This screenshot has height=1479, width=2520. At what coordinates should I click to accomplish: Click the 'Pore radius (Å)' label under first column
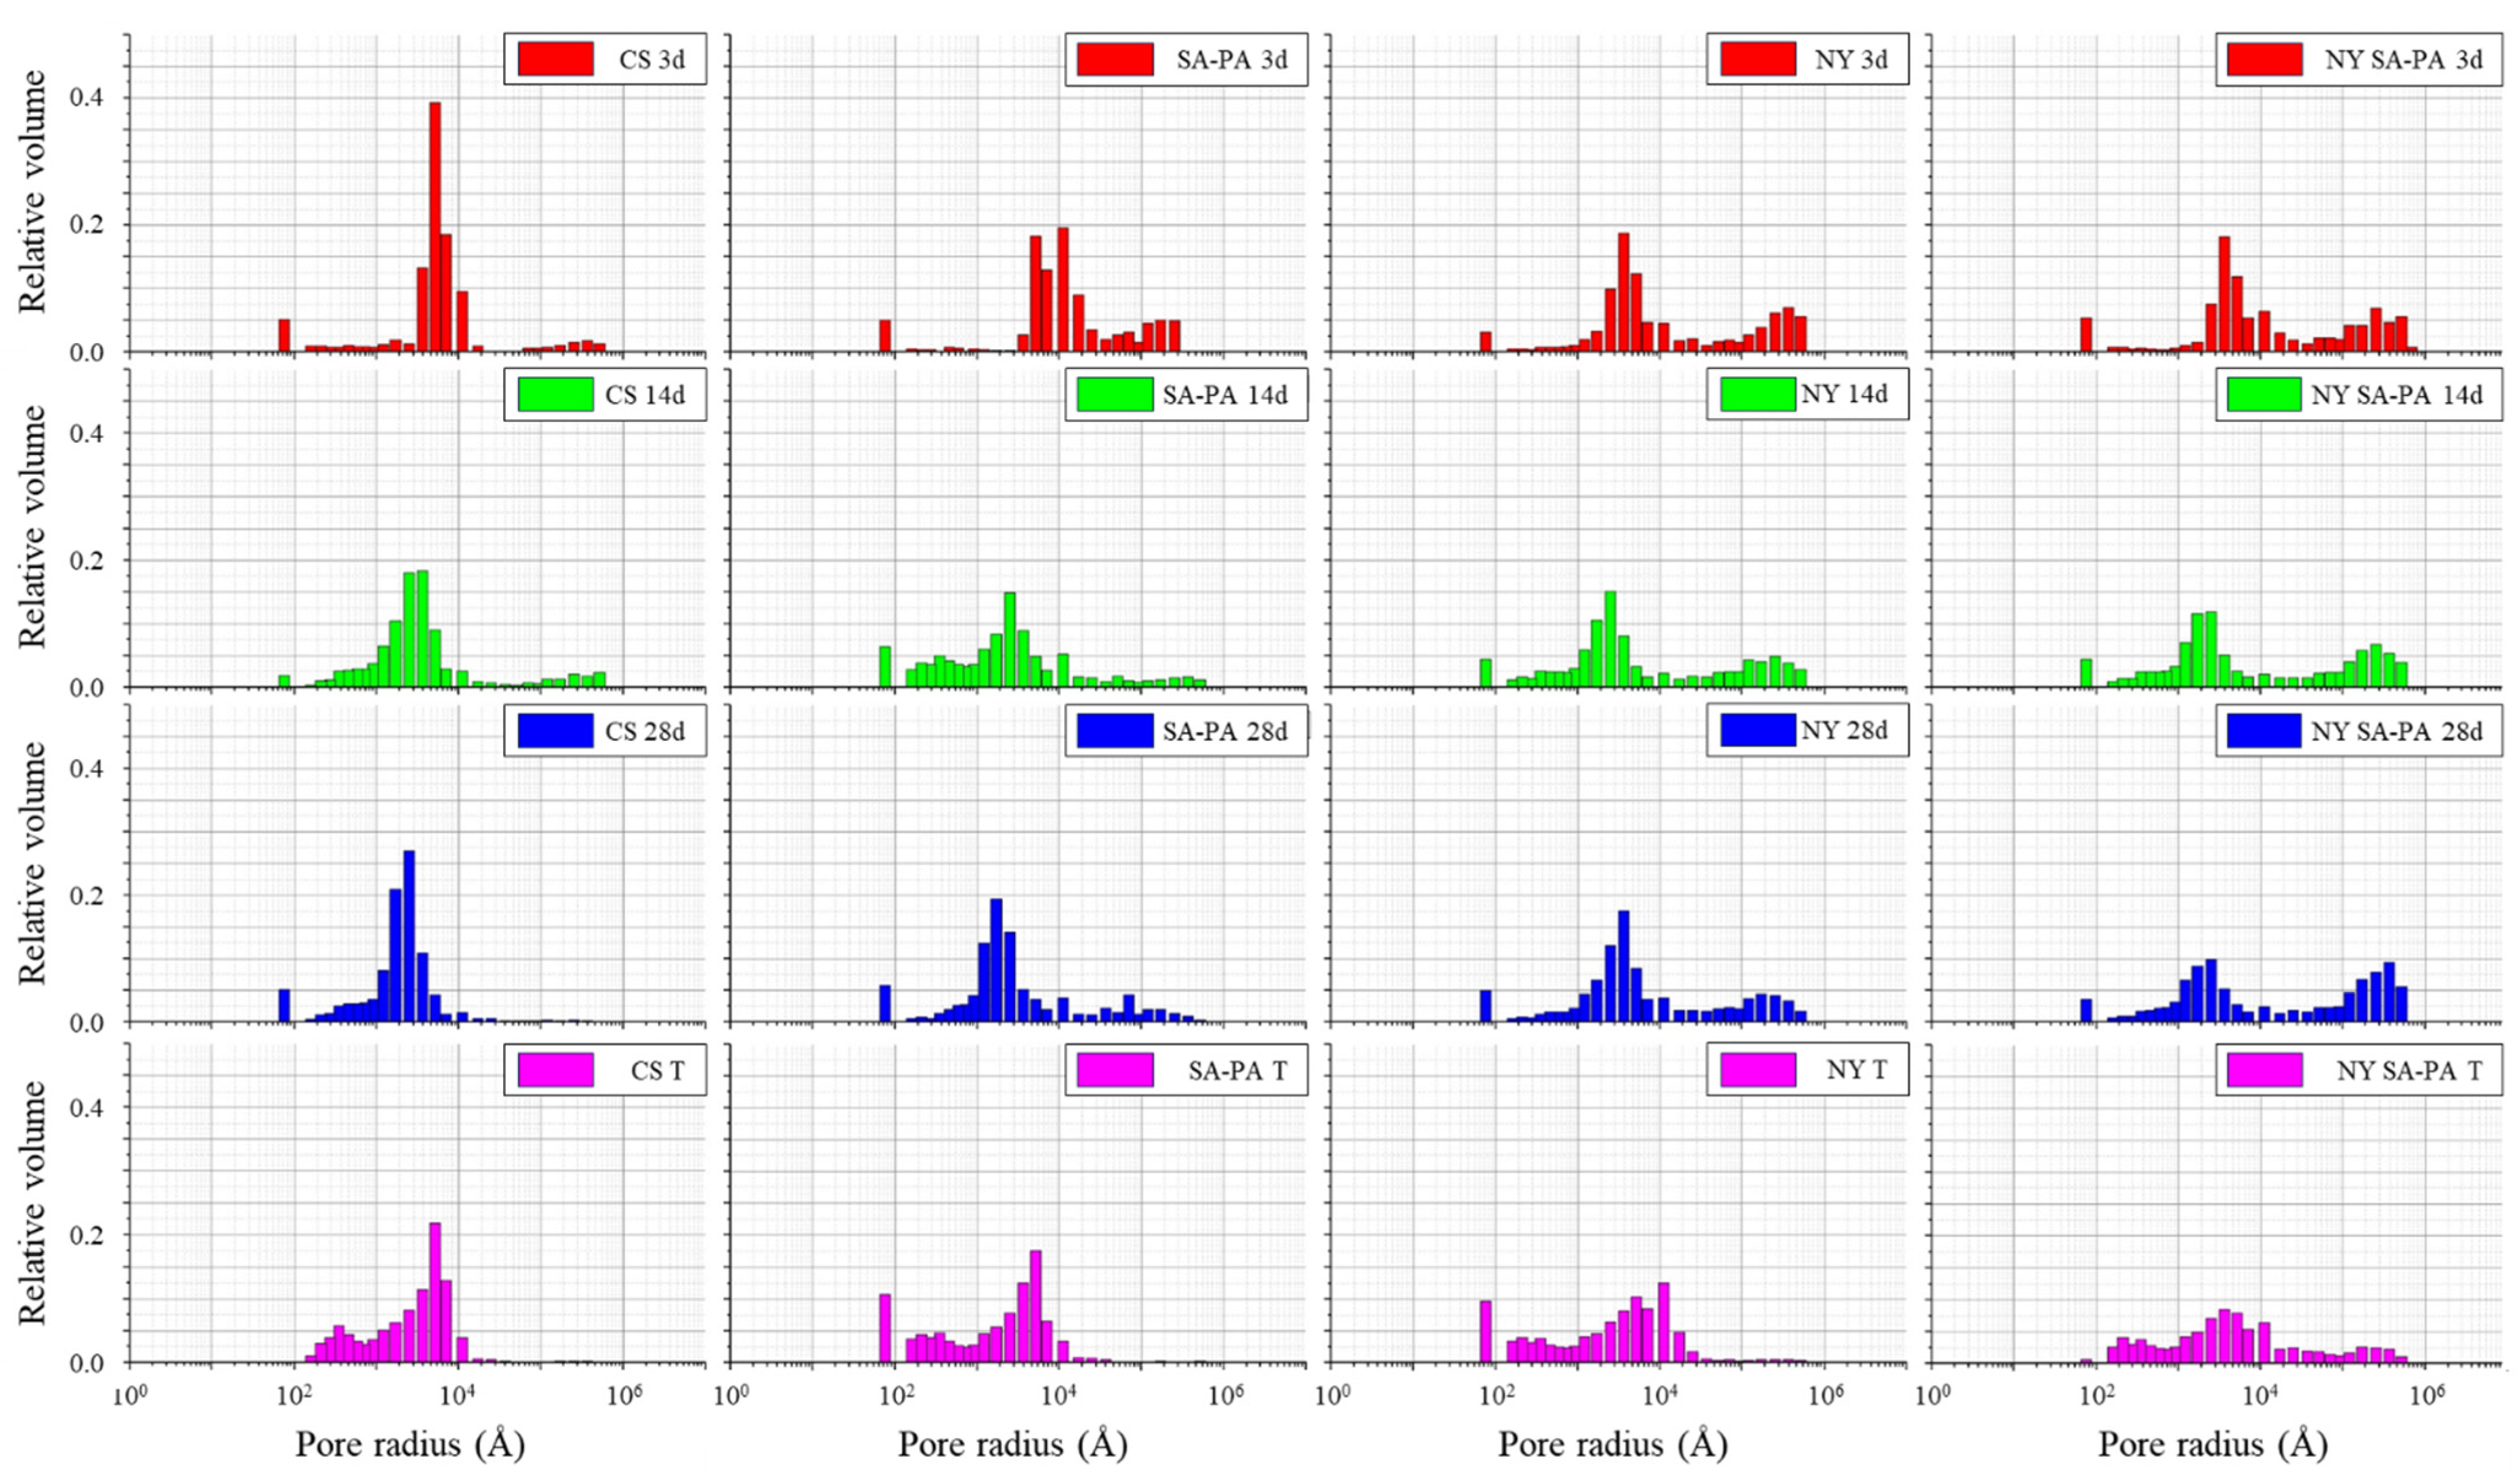[410, 1444]
